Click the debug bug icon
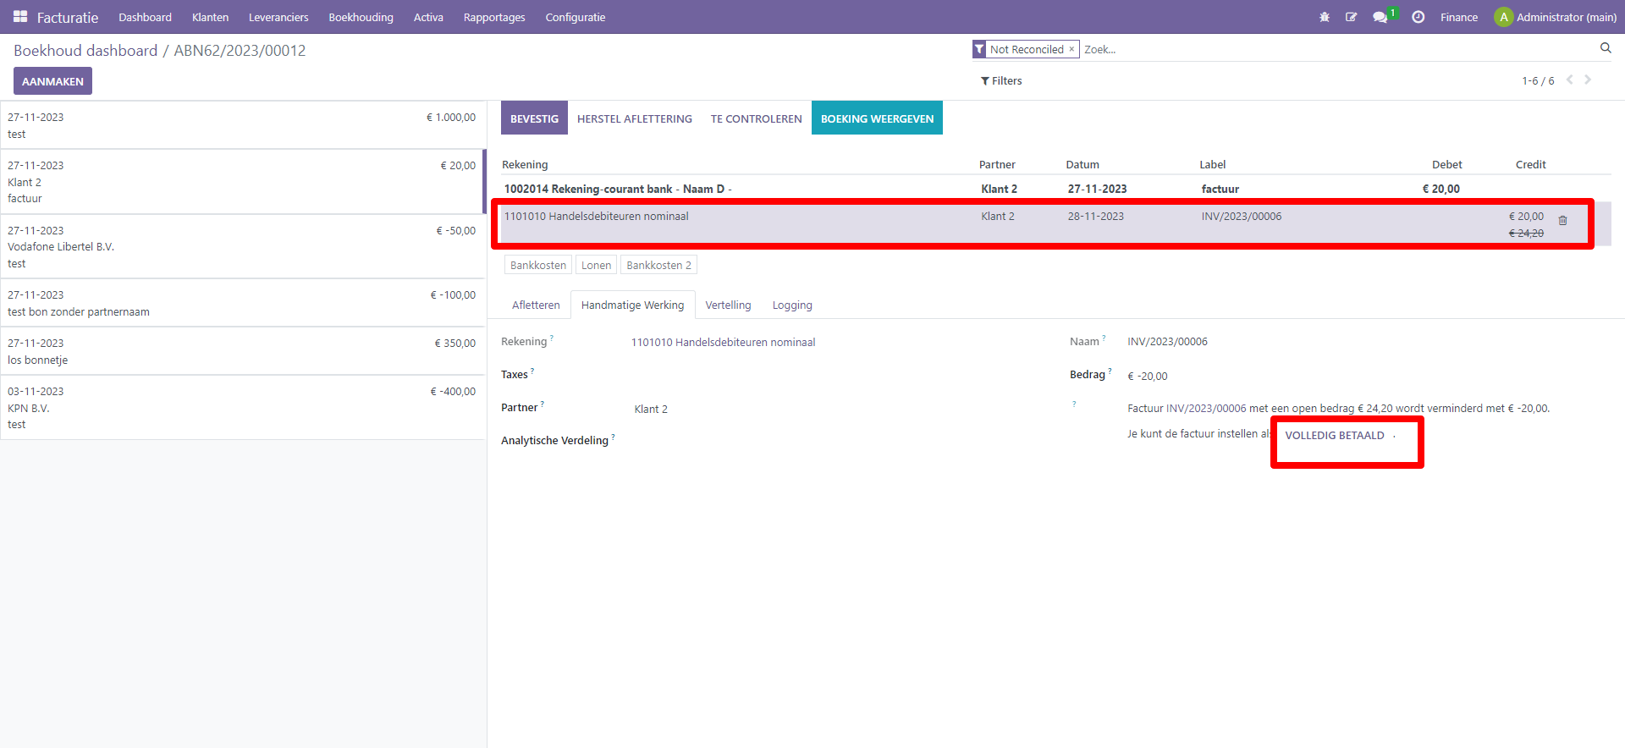Viewport: 1625px width, 748px height. pyautogui.click(x=1325, y=17)
